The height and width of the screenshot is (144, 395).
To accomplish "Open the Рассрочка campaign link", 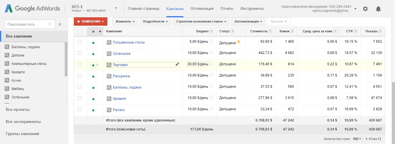I will [x=121, y=76].
